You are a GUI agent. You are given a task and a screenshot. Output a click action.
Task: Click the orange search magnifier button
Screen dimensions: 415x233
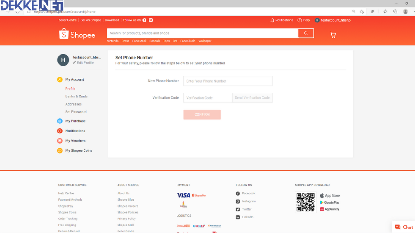(306, 33)
